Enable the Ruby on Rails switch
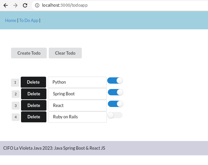 115,115
